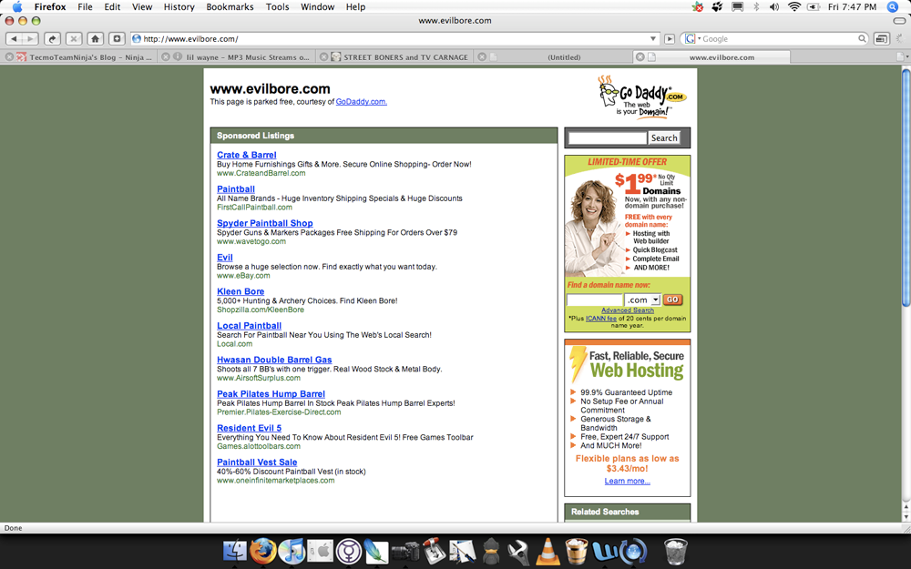911x569 pixels.
Task: Open the Wi-Fi status menu
Action: [x=793, y=7]
